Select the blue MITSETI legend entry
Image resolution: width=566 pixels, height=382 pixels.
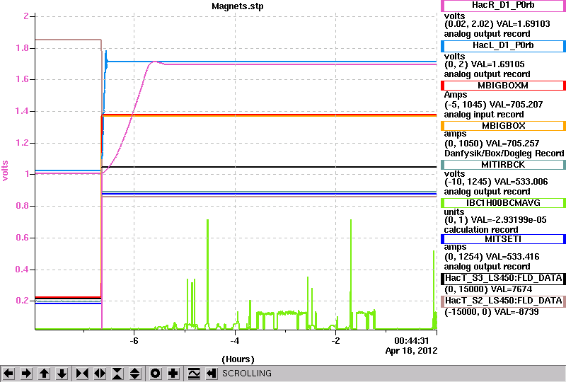(503, 239)
